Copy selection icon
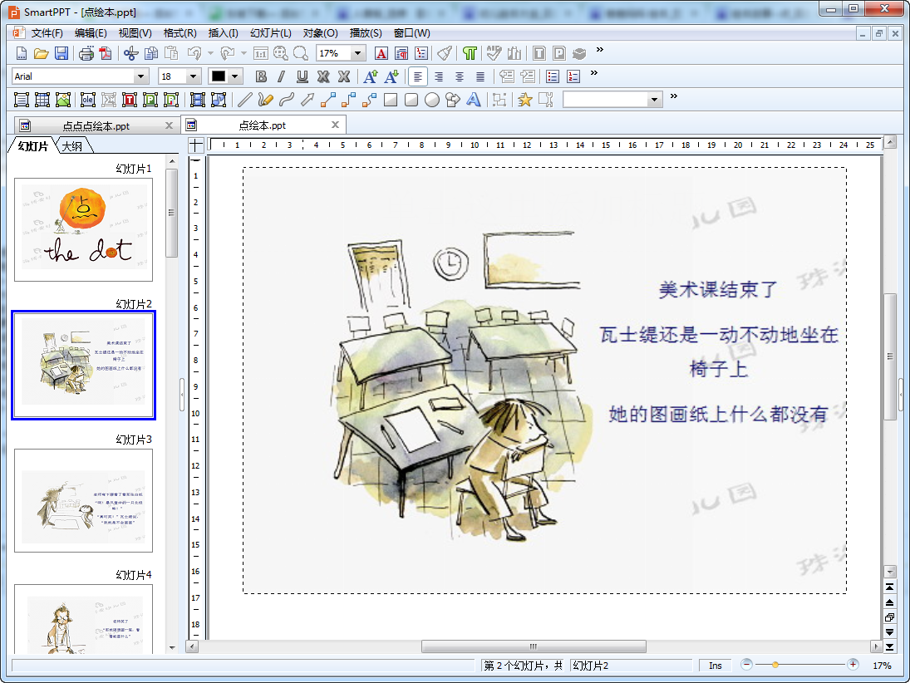 [x=151, y=54]
